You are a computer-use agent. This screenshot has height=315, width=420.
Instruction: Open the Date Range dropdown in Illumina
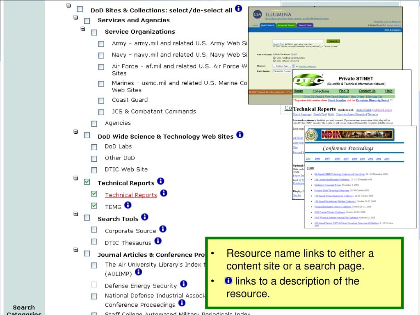click(x=282, y=71)
